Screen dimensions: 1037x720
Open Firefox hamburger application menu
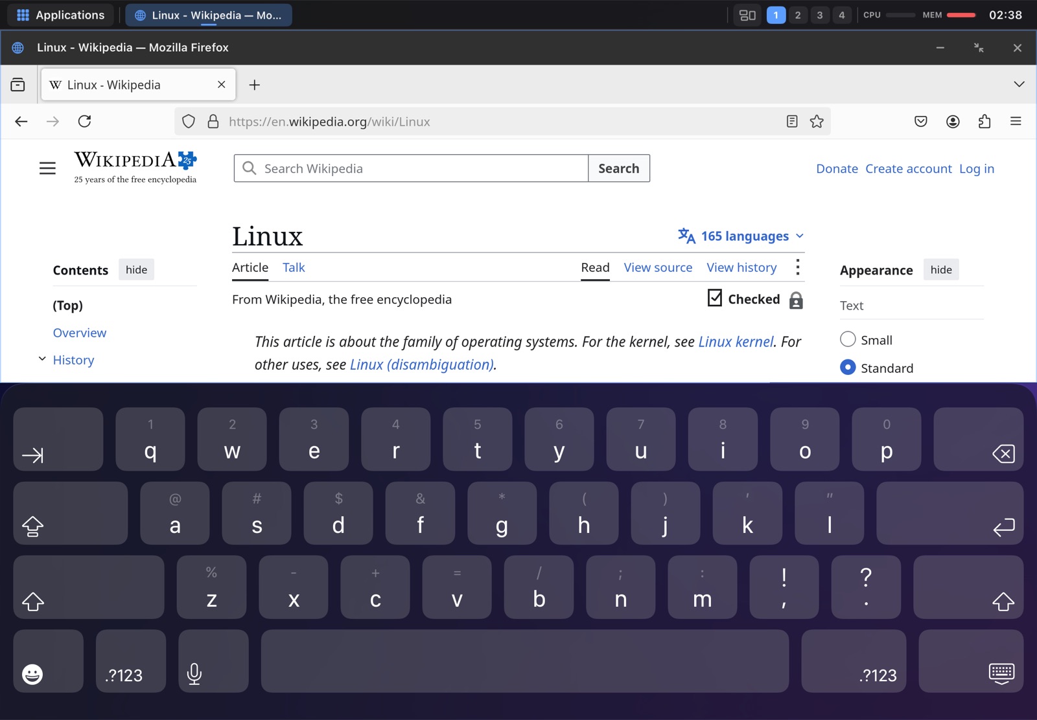(1016, 121)
